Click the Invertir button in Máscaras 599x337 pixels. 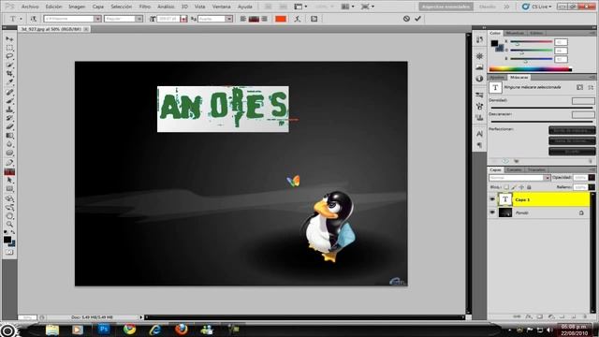click(x=572, y=152)
